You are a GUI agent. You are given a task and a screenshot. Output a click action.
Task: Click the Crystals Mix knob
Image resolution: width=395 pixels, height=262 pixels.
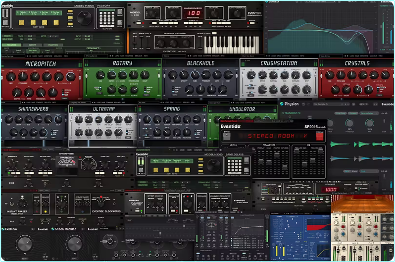click(330, 75)
